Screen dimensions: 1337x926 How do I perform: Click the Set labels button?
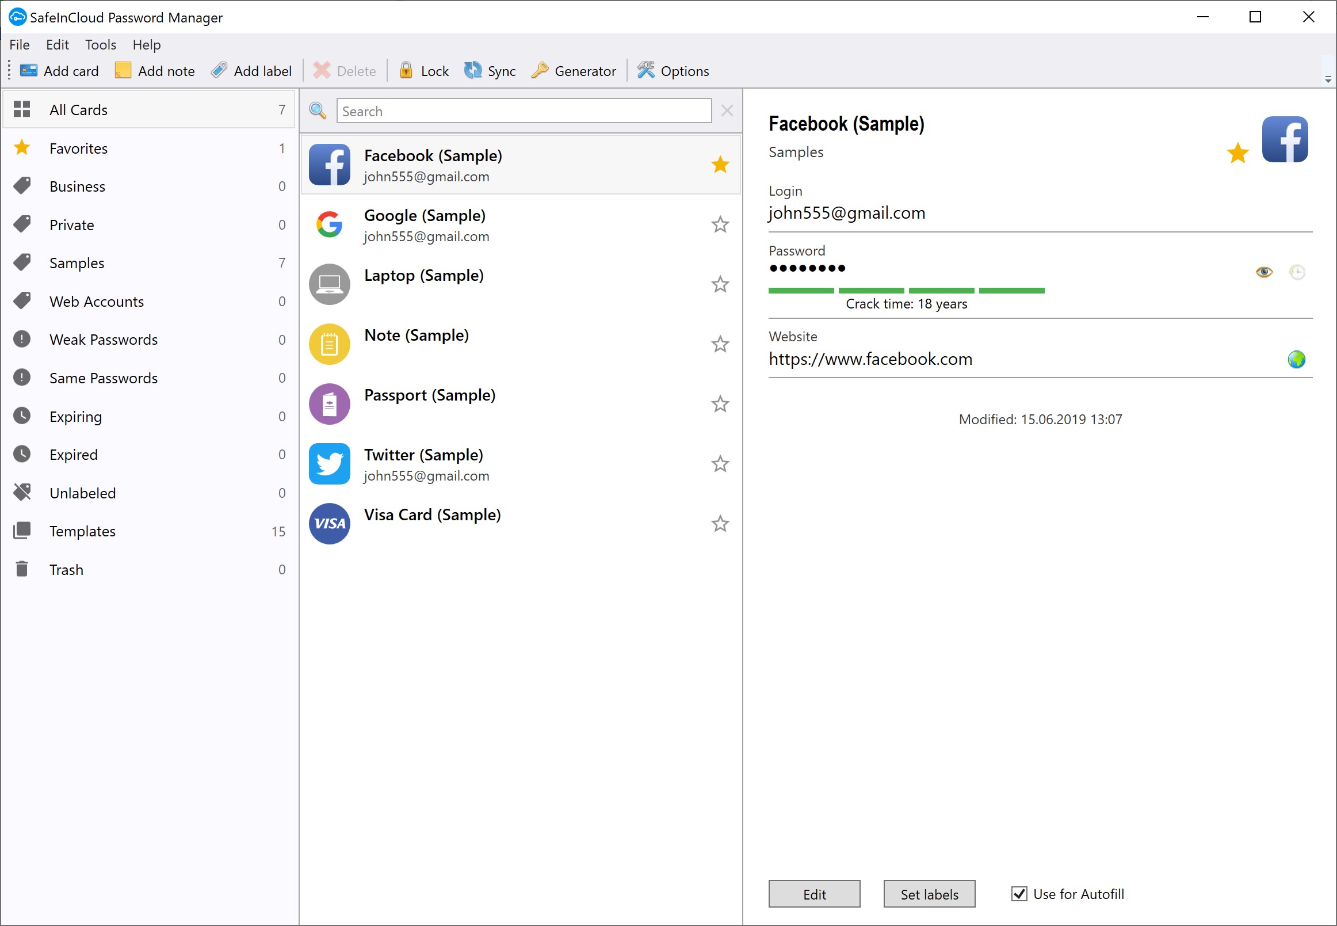tap(929, 894)
